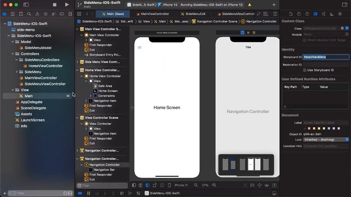Open the Class combo box dropdown arrow
The height and width of the screenshot is (197, 351).
pos(347,28)
